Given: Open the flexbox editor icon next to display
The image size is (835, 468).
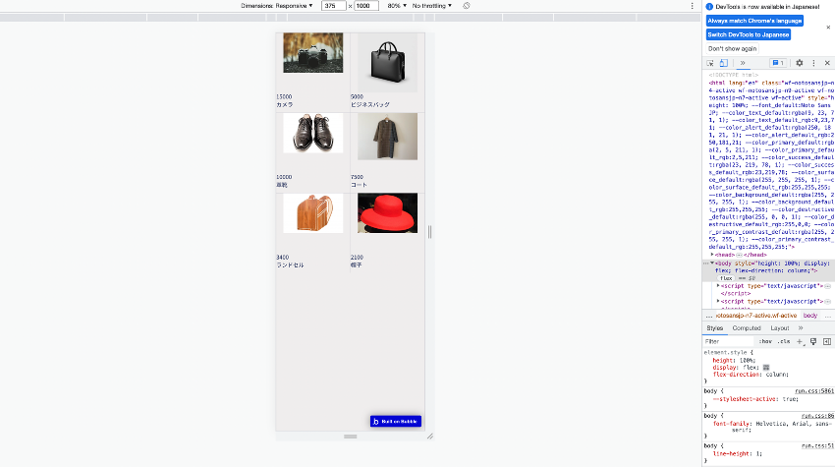Looking at the screenshot, I should pyautogui.click(x=766, y=367).
